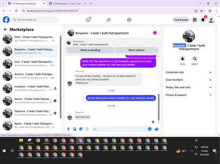Open the conversation information icon
Image resolution: width=220 pixels, height=164 pixels.
[x=155, y=33]
